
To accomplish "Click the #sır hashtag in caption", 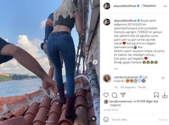I will pyautogui.click(x=140, y=47).
